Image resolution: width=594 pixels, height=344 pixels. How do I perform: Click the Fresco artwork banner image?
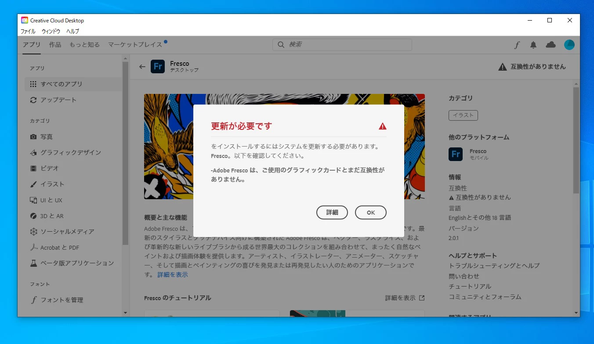[x=284, y=147]
